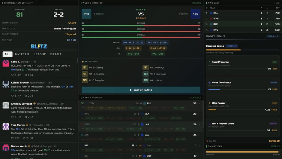The image size is (282, 159).
Task: Like Tina Marks' post heart icon
Action: [x=12, y=138]
